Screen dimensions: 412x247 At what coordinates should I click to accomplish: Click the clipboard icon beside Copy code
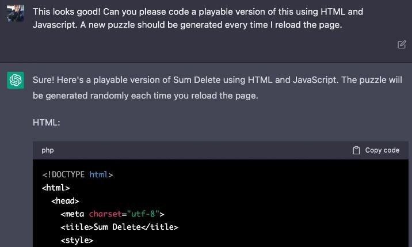click(x=356, y=150)
